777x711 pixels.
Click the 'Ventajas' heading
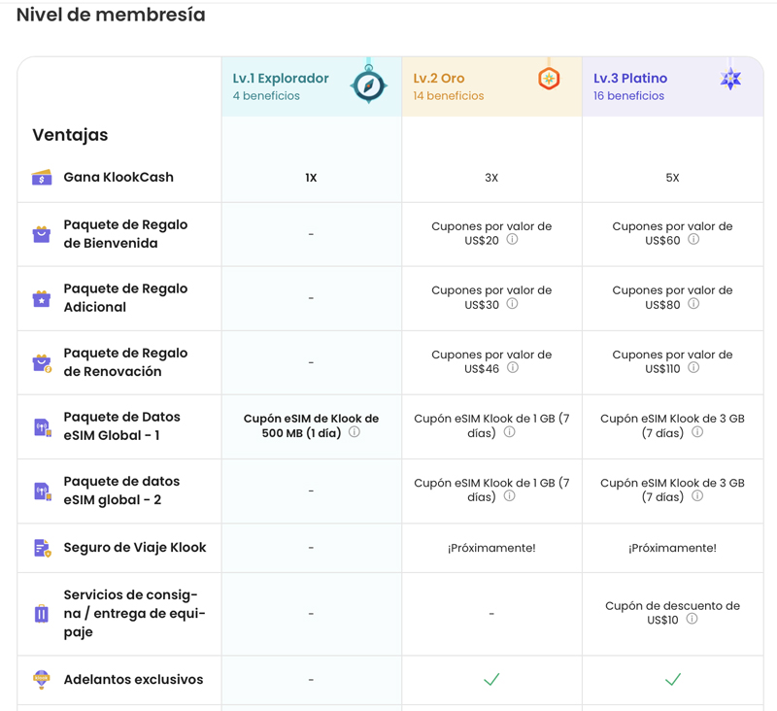(x=70, y=135)
